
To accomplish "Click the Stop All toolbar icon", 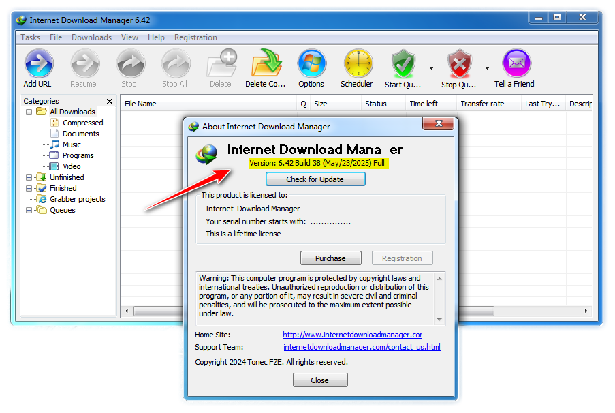I will click(176, 63).
